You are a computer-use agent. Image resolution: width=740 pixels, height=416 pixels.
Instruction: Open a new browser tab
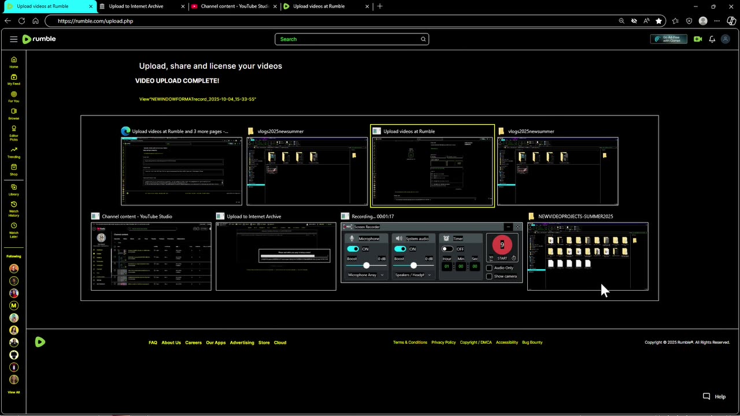click(380, 6)
